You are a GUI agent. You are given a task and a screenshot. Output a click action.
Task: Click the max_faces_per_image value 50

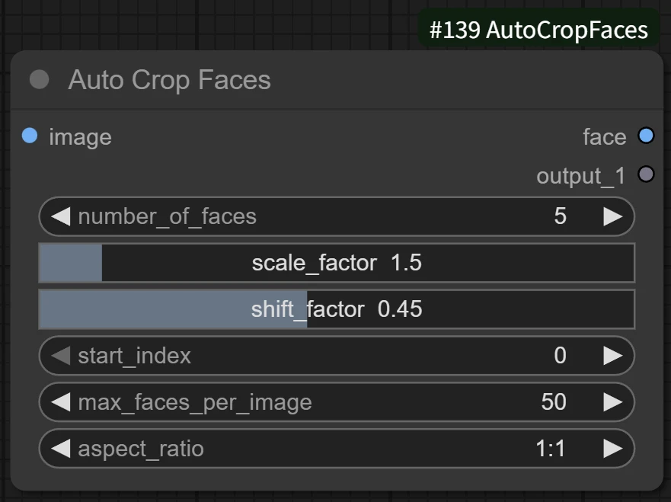(x=554, y=401)
